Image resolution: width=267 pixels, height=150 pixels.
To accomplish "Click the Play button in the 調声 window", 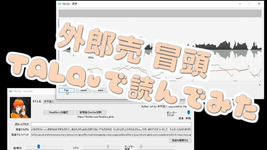I will (x=66, y=90).
